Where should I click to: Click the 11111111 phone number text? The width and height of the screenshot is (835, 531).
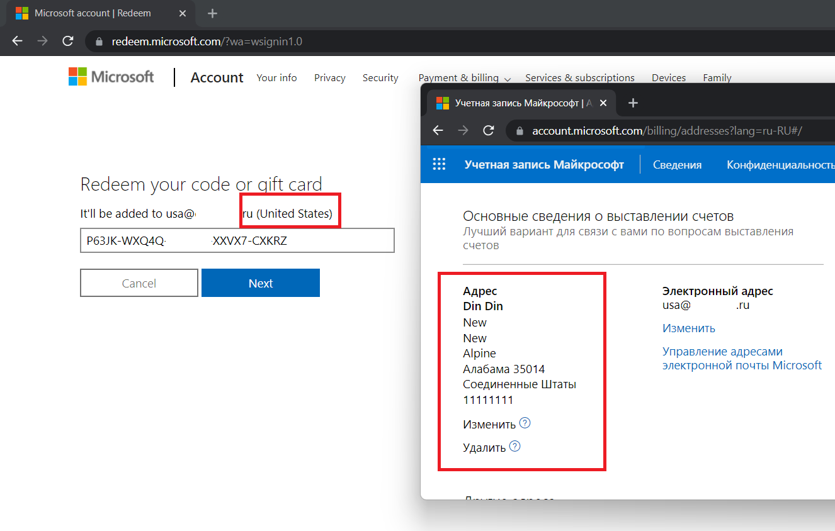[x=488, y=400]
